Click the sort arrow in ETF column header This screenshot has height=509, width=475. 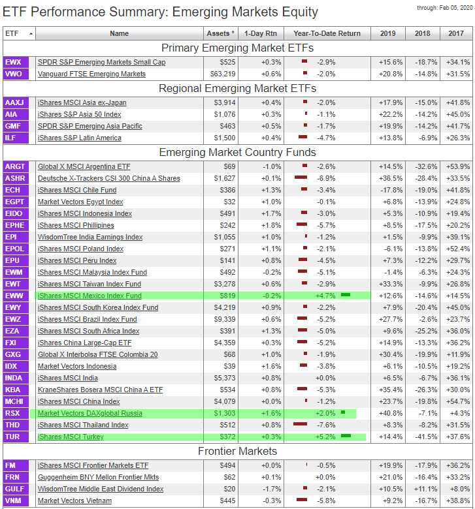click(31, 33)
